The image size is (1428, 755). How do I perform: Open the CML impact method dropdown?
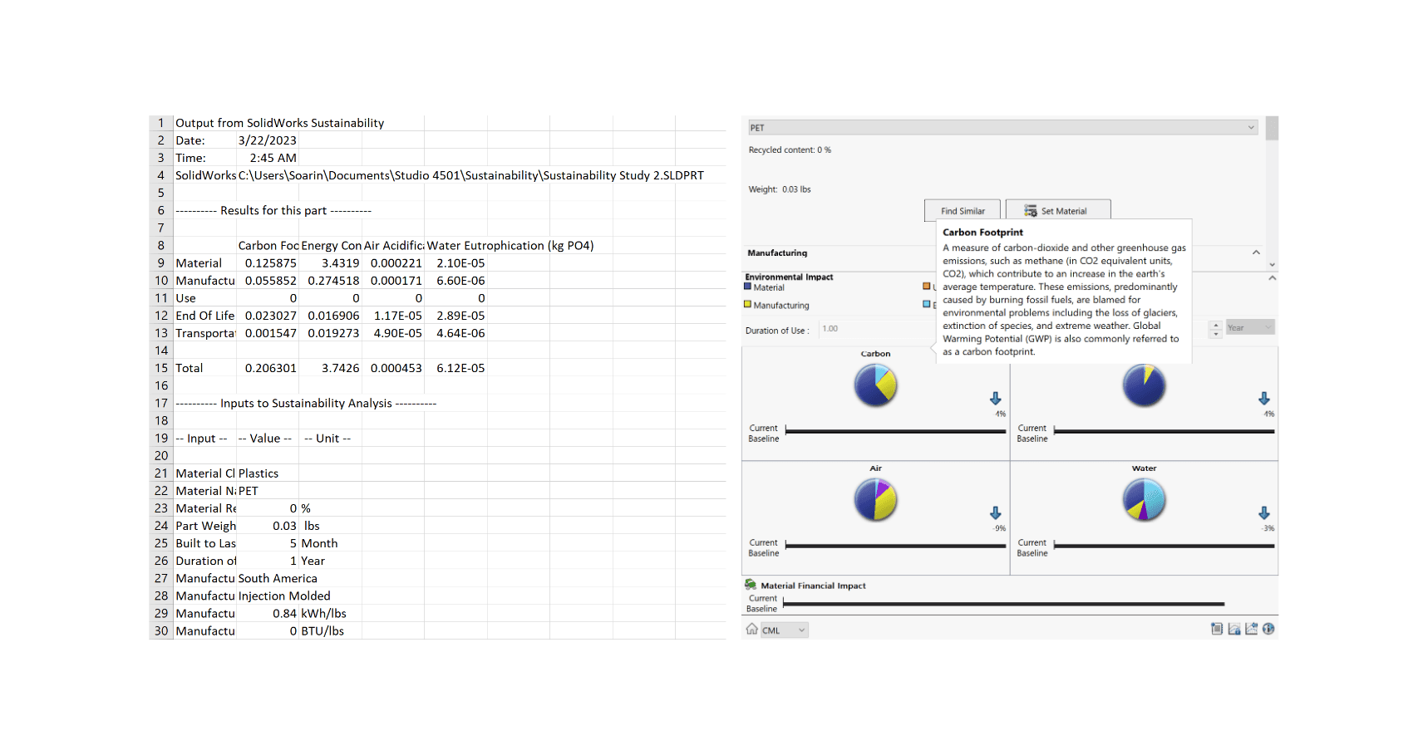click(785, 630)
